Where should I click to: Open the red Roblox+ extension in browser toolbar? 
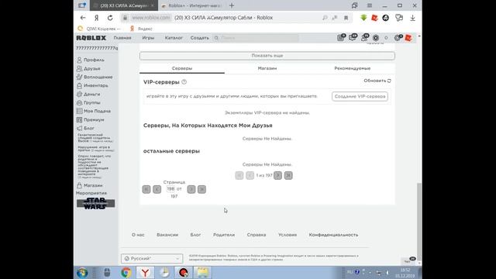374,18
